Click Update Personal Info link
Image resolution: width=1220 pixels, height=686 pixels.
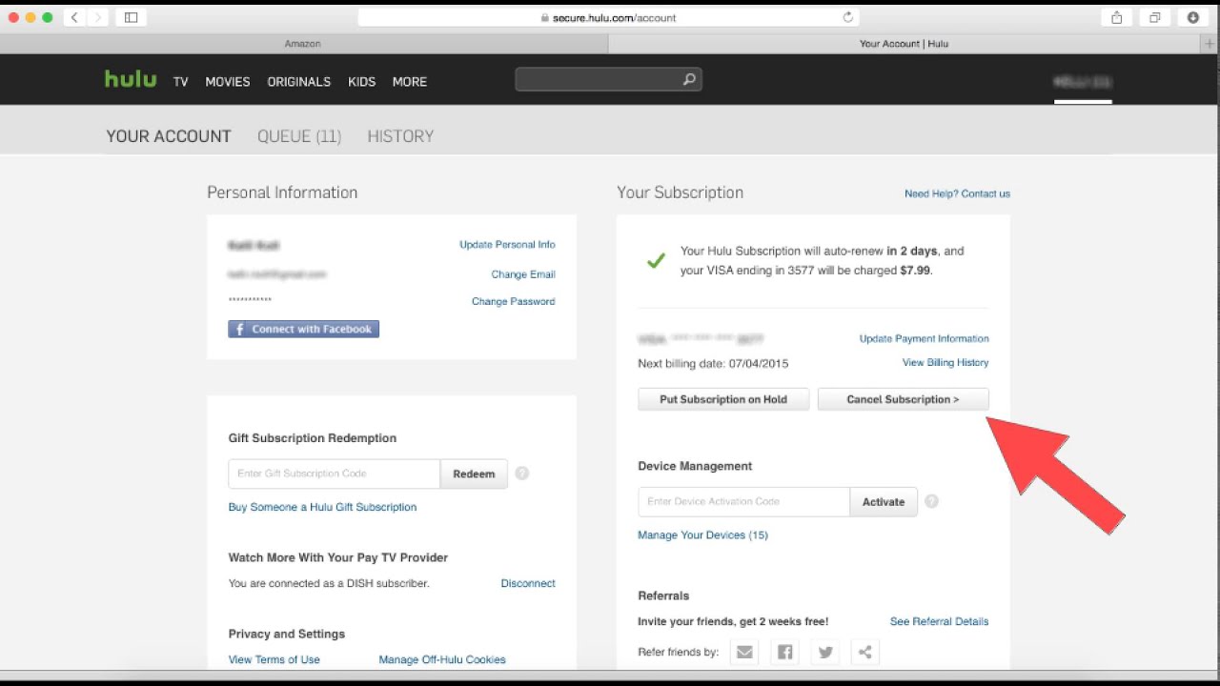(507, 245)
